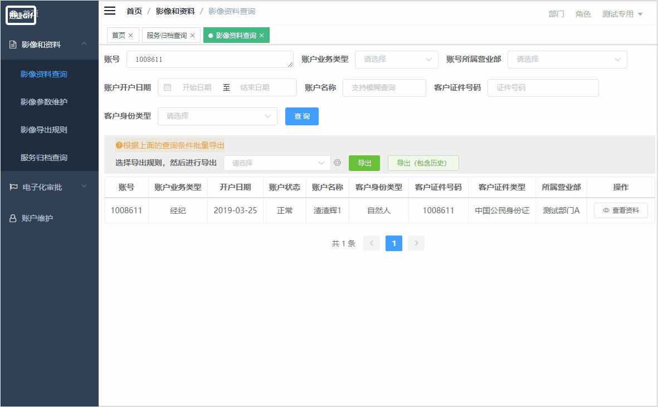Click 部门 in the top bar

[556, 14]
